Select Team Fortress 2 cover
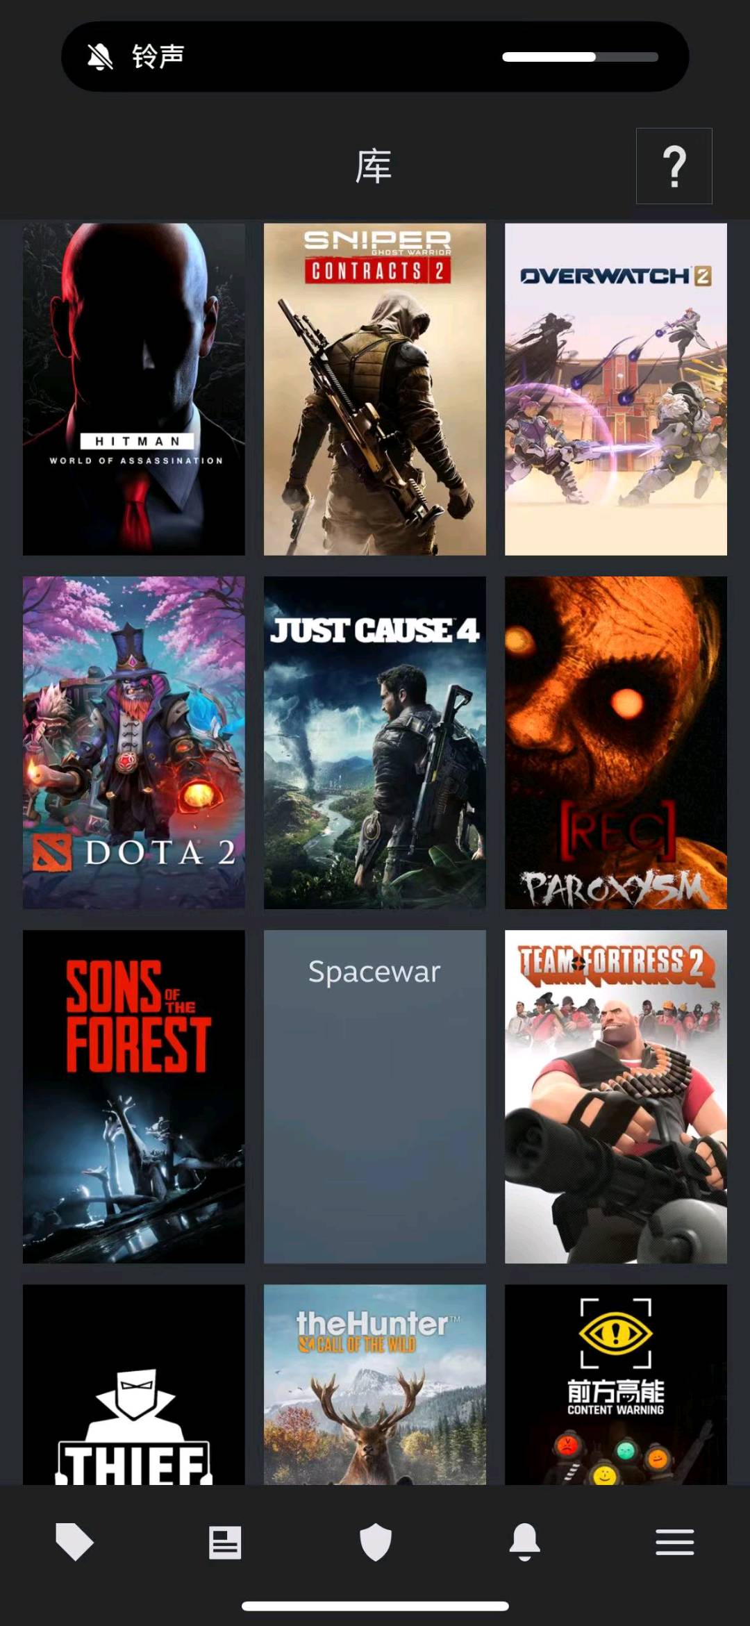750x1626 pixels. [616, 1097]
